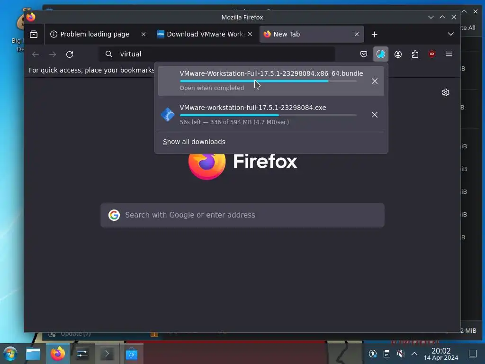
Task: Select the New Tab tab
Action: [312, 34]
